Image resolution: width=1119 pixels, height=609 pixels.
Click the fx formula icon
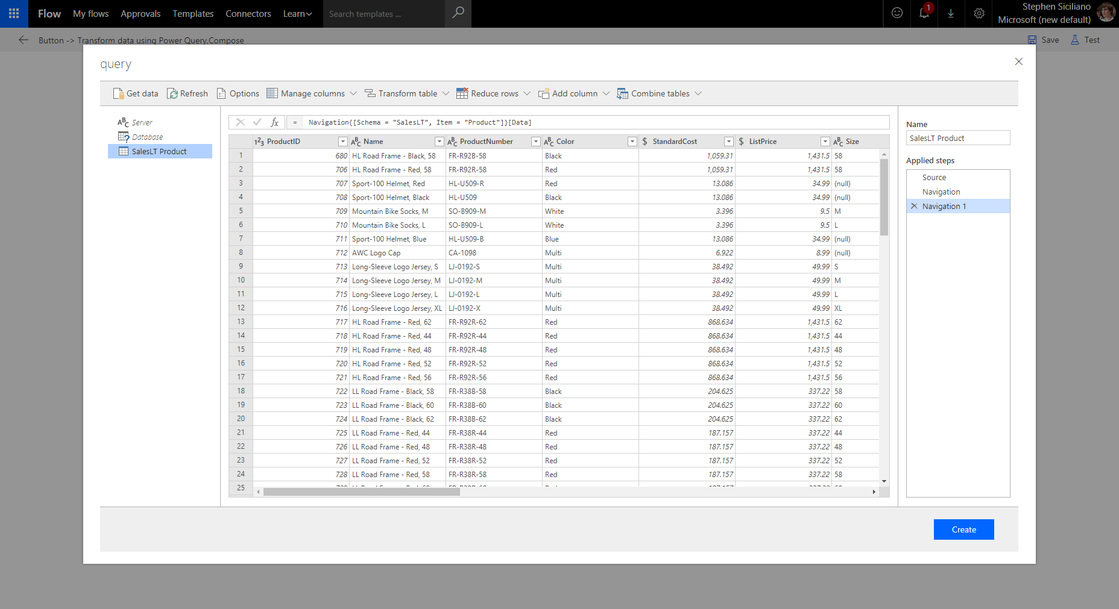[x=275, y=122]
